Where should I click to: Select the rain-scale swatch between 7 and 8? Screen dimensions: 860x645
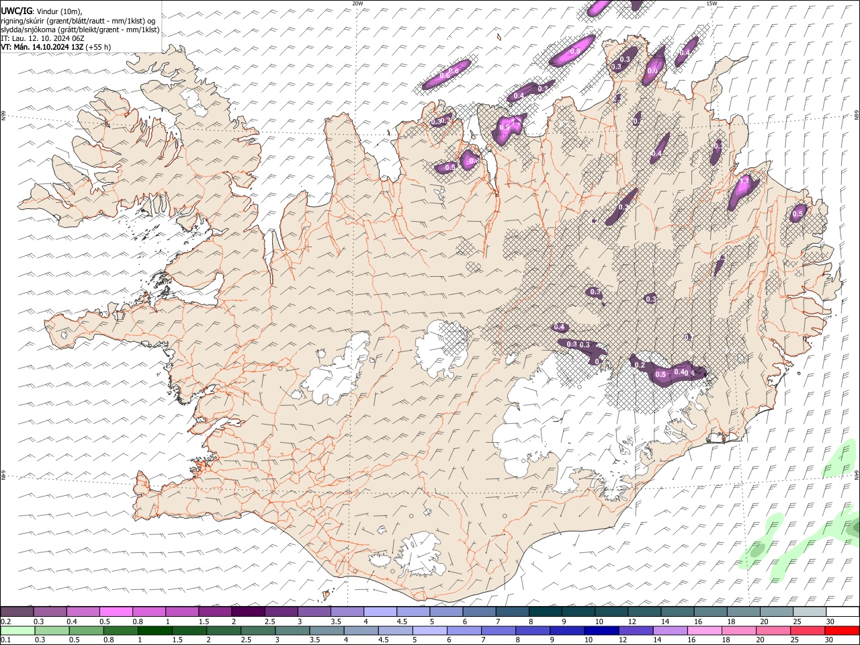(x=499, y=630)
